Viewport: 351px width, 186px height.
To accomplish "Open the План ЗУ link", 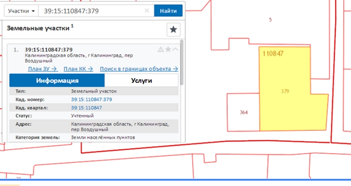I will pyautogui.click(x=43, y=69).
